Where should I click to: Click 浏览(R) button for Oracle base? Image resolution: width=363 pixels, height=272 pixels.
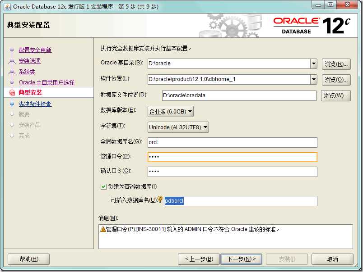[x=336, y=64]
